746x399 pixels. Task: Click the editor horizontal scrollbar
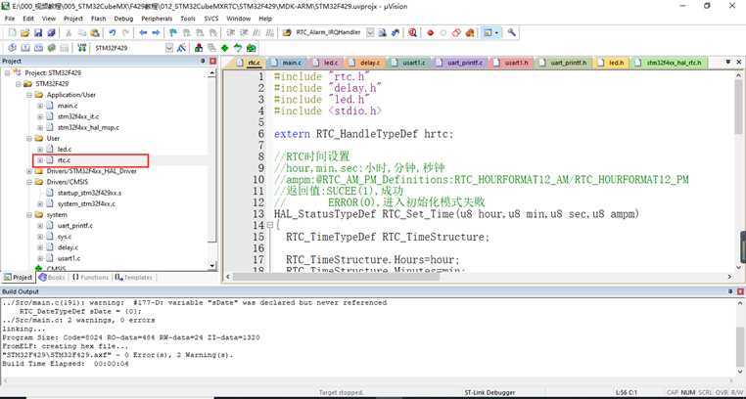click(480, 277)
